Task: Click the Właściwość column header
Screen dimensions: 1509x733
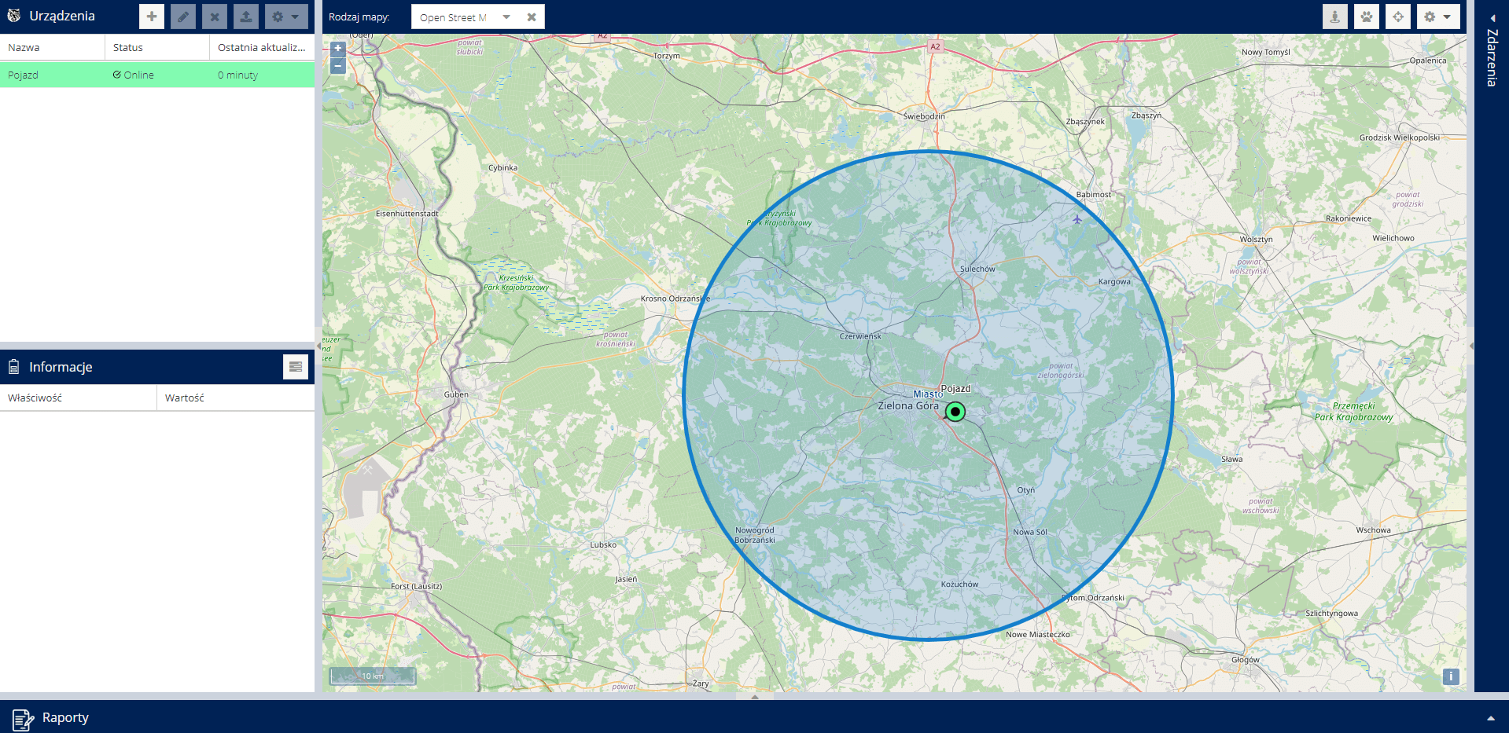Action: tap(79, 398)
